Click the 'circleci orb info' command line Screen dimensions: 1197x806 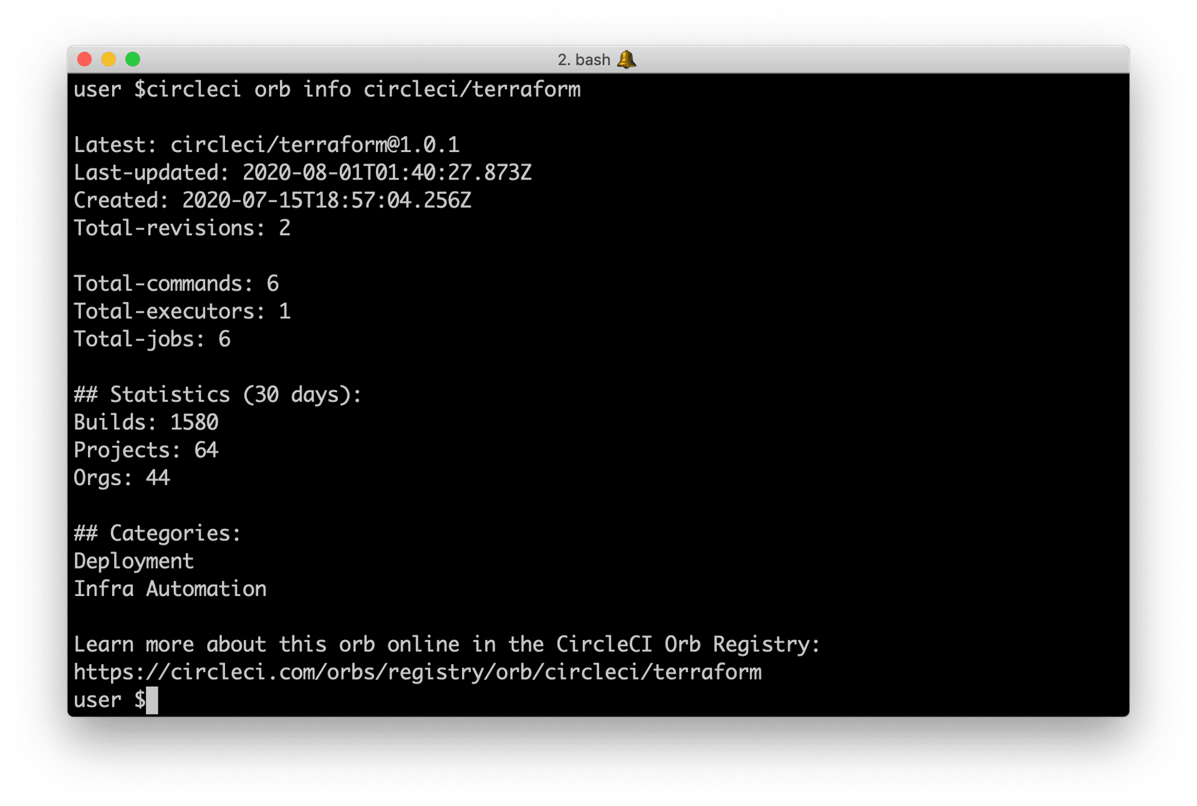pyautogui.click(x=327, y=90)
